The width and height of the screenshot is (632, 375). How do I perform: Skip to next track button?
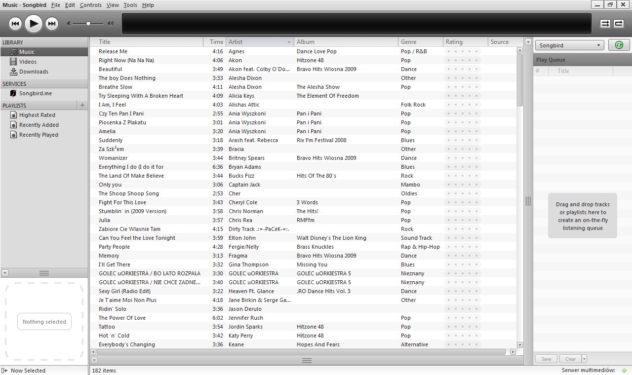click(x=52, y=23)
